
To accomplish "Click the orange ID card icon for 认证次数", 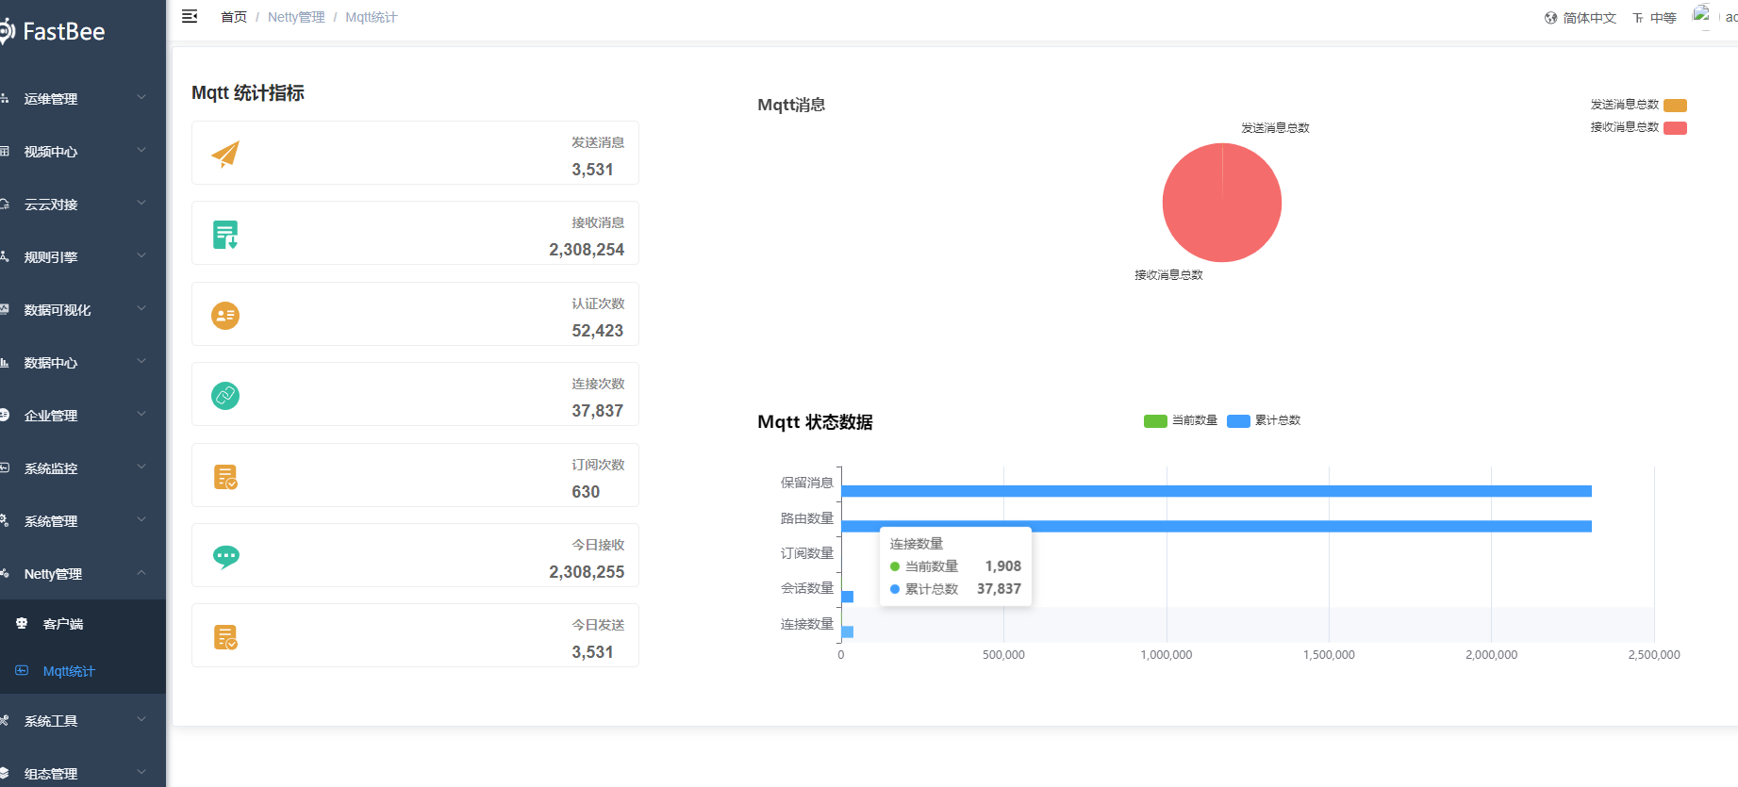I will (225, 315).
